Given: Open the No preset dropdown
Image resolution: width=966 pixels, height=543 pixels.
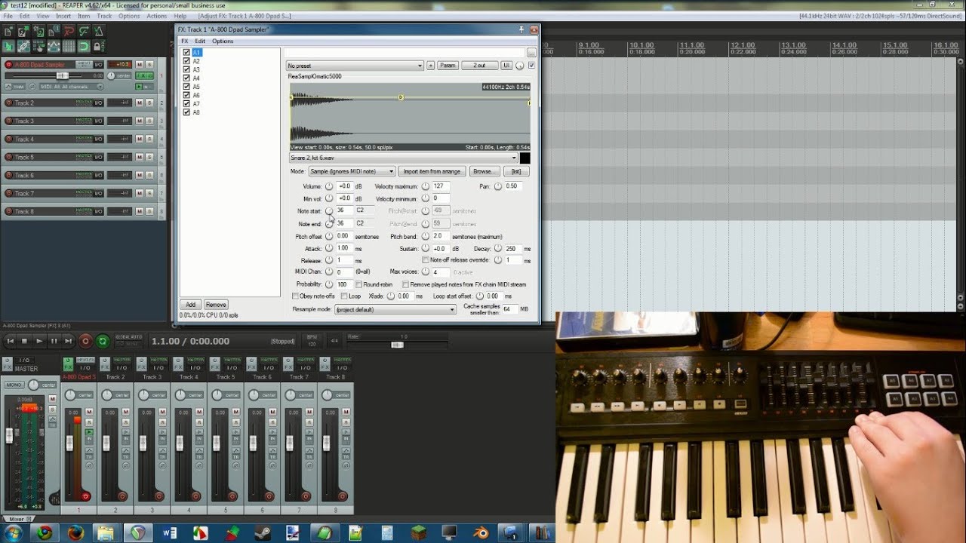Looking at the screenshot, I should click(355, 66).
